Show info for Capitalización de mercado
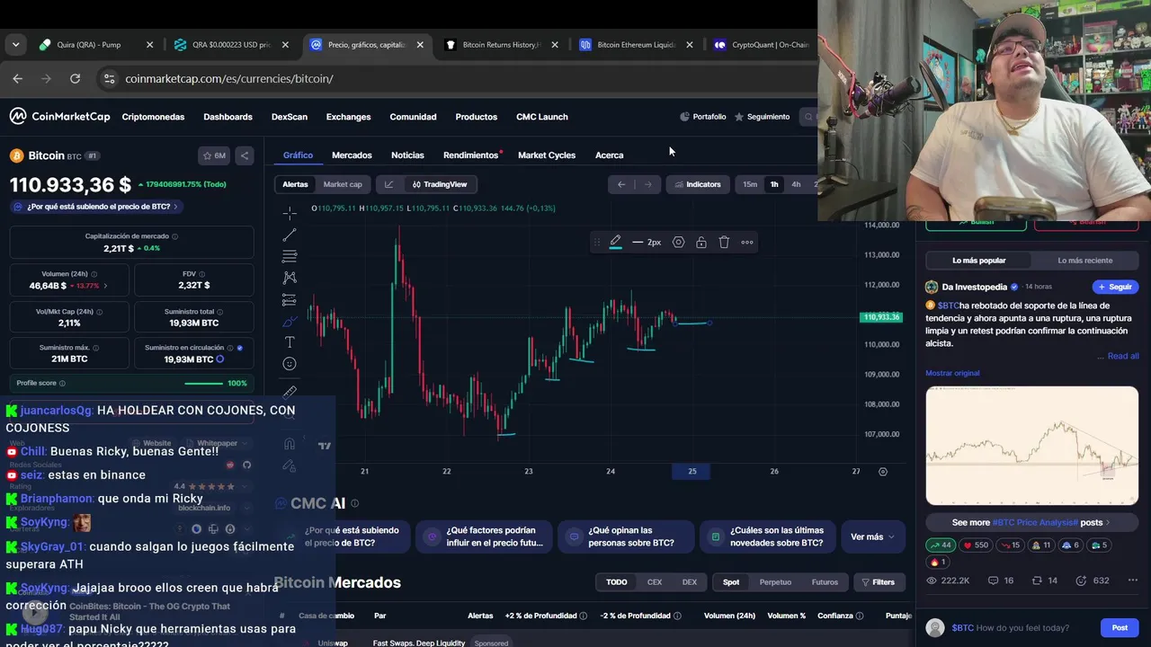 tap(174, 236)
